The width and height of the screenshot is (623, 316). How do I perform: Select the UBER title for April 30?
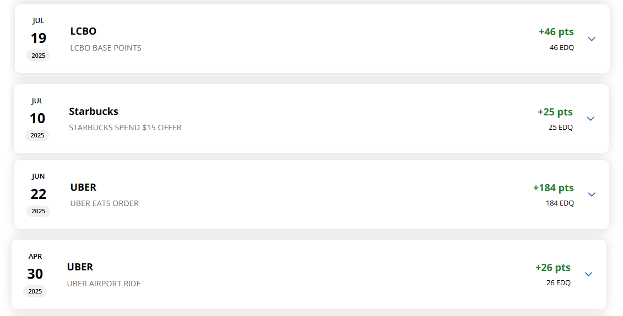80,267
